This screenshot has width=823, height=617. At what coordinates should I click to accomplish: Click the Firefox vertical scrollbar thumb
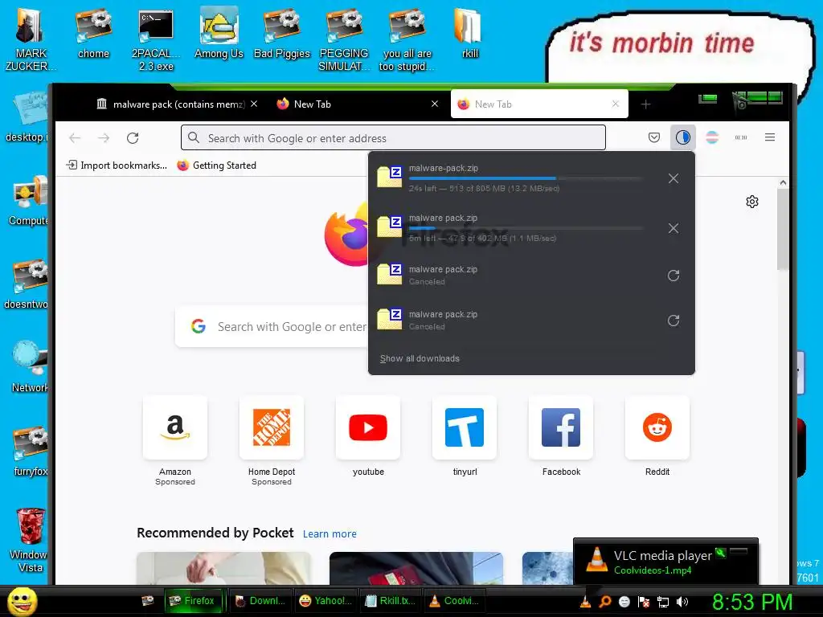point(783,229)
